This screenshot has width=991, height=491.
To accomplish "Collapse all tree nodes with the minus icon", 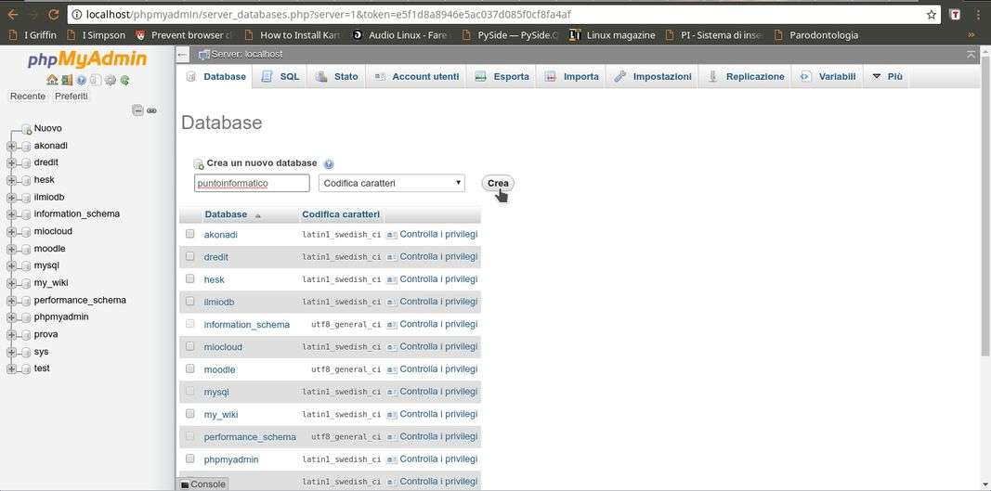I will (137, 110).
